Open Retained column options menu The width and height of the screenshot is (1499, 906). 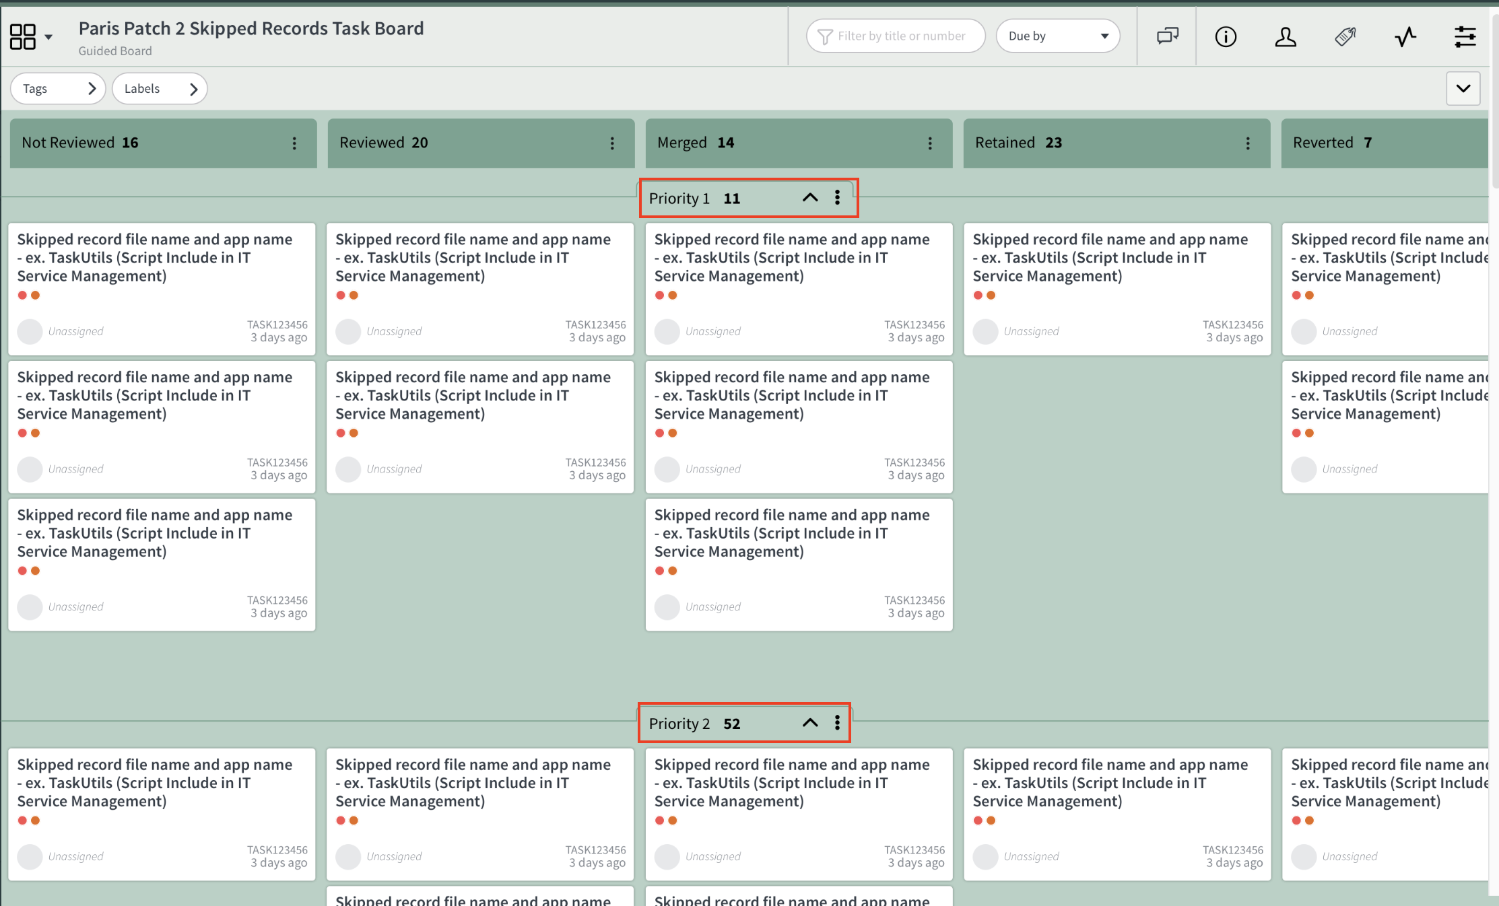pos(1248,143)
